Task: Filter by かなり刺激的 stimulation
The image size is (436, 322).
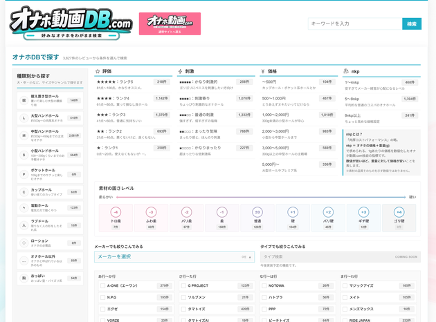Action: 216,84
